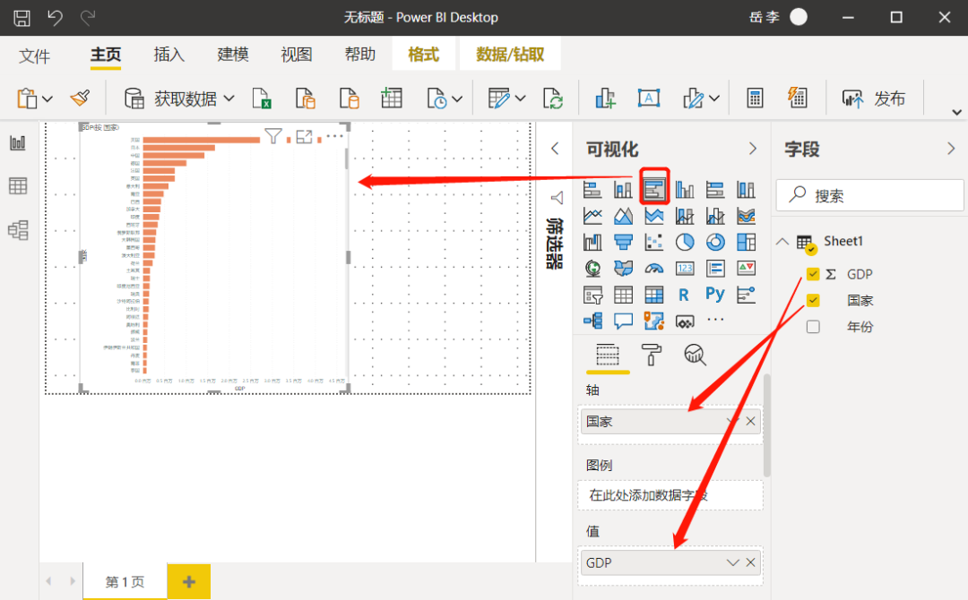Select the donut chart visual
Image resolution: width=968 pixels, height=600 pixels.
tap(715, 242)
